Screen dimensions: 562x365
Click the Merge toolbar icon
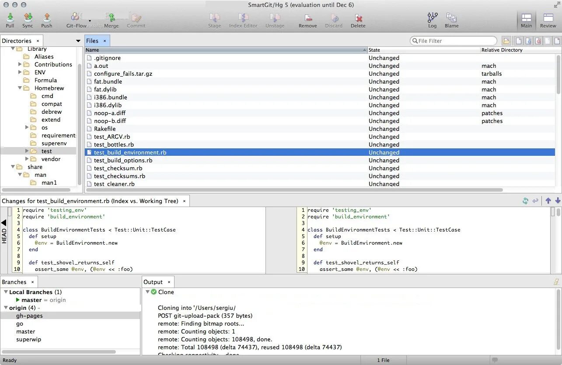click(111, 18)
